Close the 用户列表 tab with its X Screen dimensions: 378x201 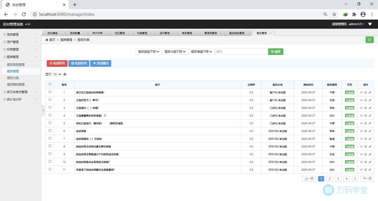coord(106,33)
